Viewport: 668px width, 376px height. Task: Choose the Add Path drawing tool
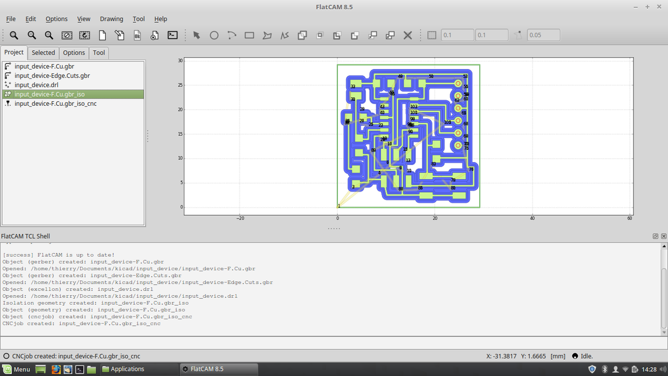[x=284, y=35]
